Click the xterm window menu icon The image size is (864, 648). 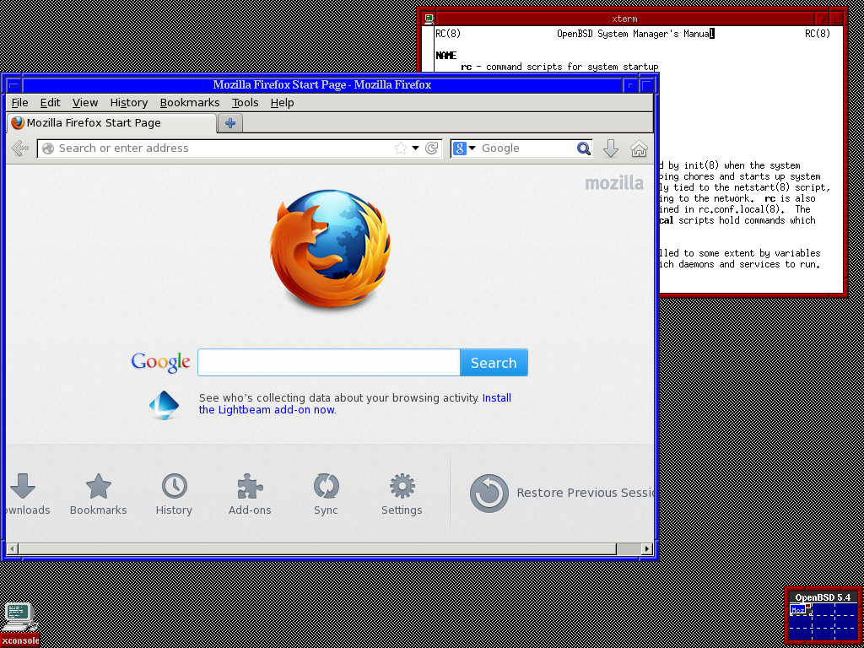click(429, 19)
